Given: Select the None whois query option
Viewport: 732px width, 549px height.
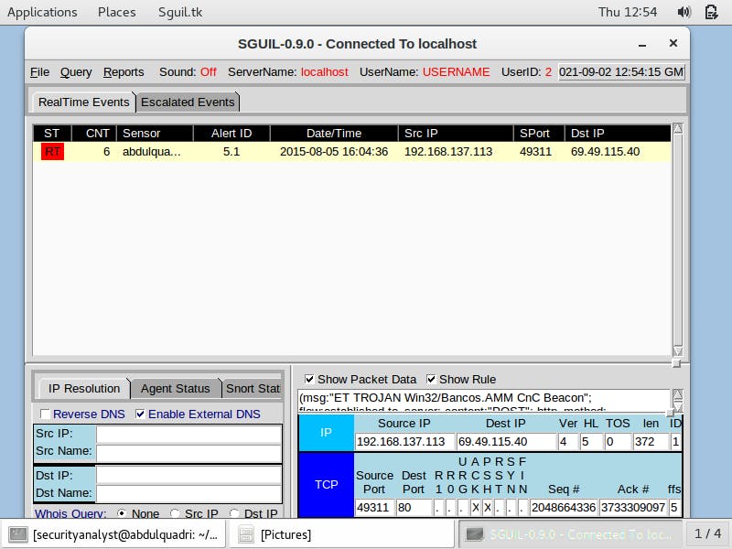Looking at the screenshot, I should pyautogui.click(x=122, y=513).
